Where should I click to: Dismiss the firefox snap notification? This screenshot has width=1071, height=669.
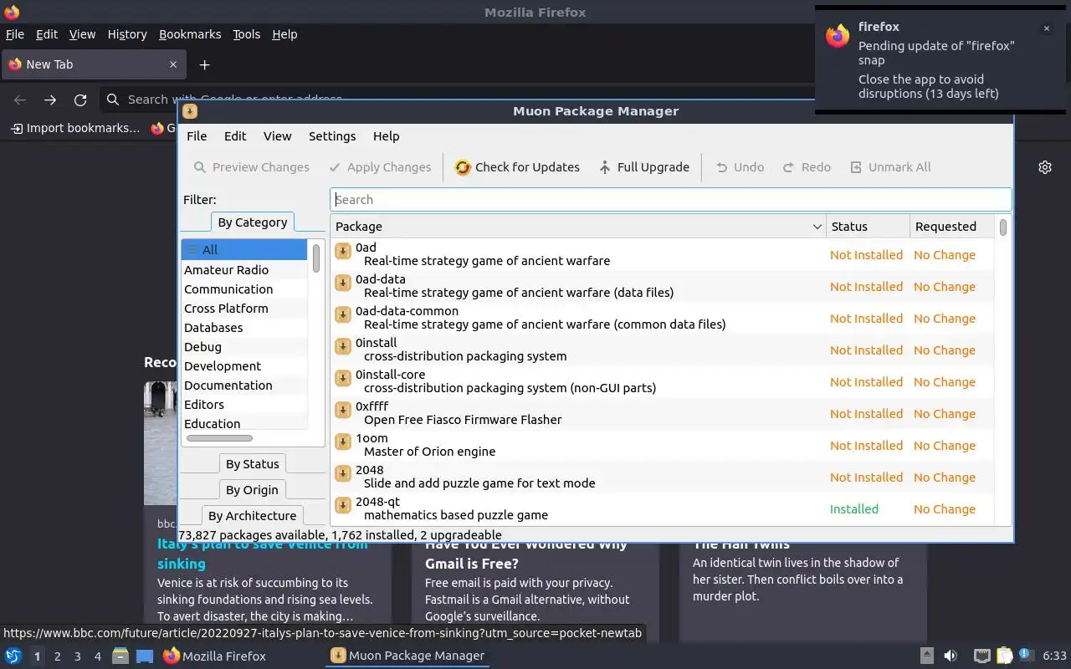pyautogui.click(x=1046, y=28)
